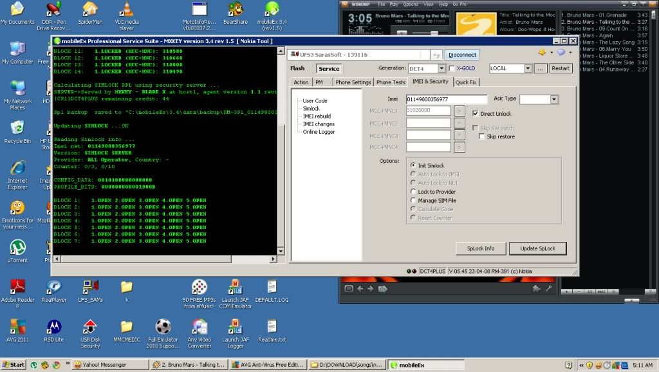Screen dimensions: 659x372
Task: Open the Asic Type dropdown
Action: click(x=554, y=99)
